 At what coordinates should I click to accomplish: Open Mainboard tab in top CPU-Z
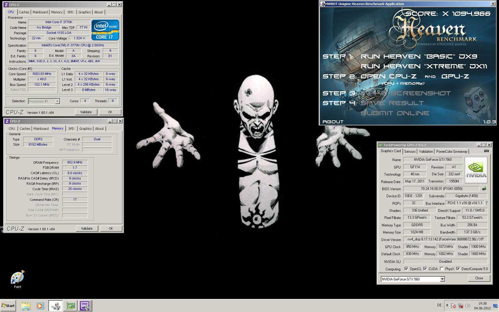[x=40, y=12]
